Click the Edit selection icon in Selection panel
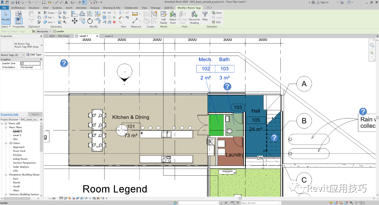 (216, 22)
